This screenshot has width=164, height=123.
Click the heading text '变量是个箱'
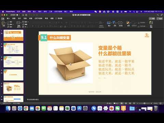pyautogui.click(x=110, y=48)
